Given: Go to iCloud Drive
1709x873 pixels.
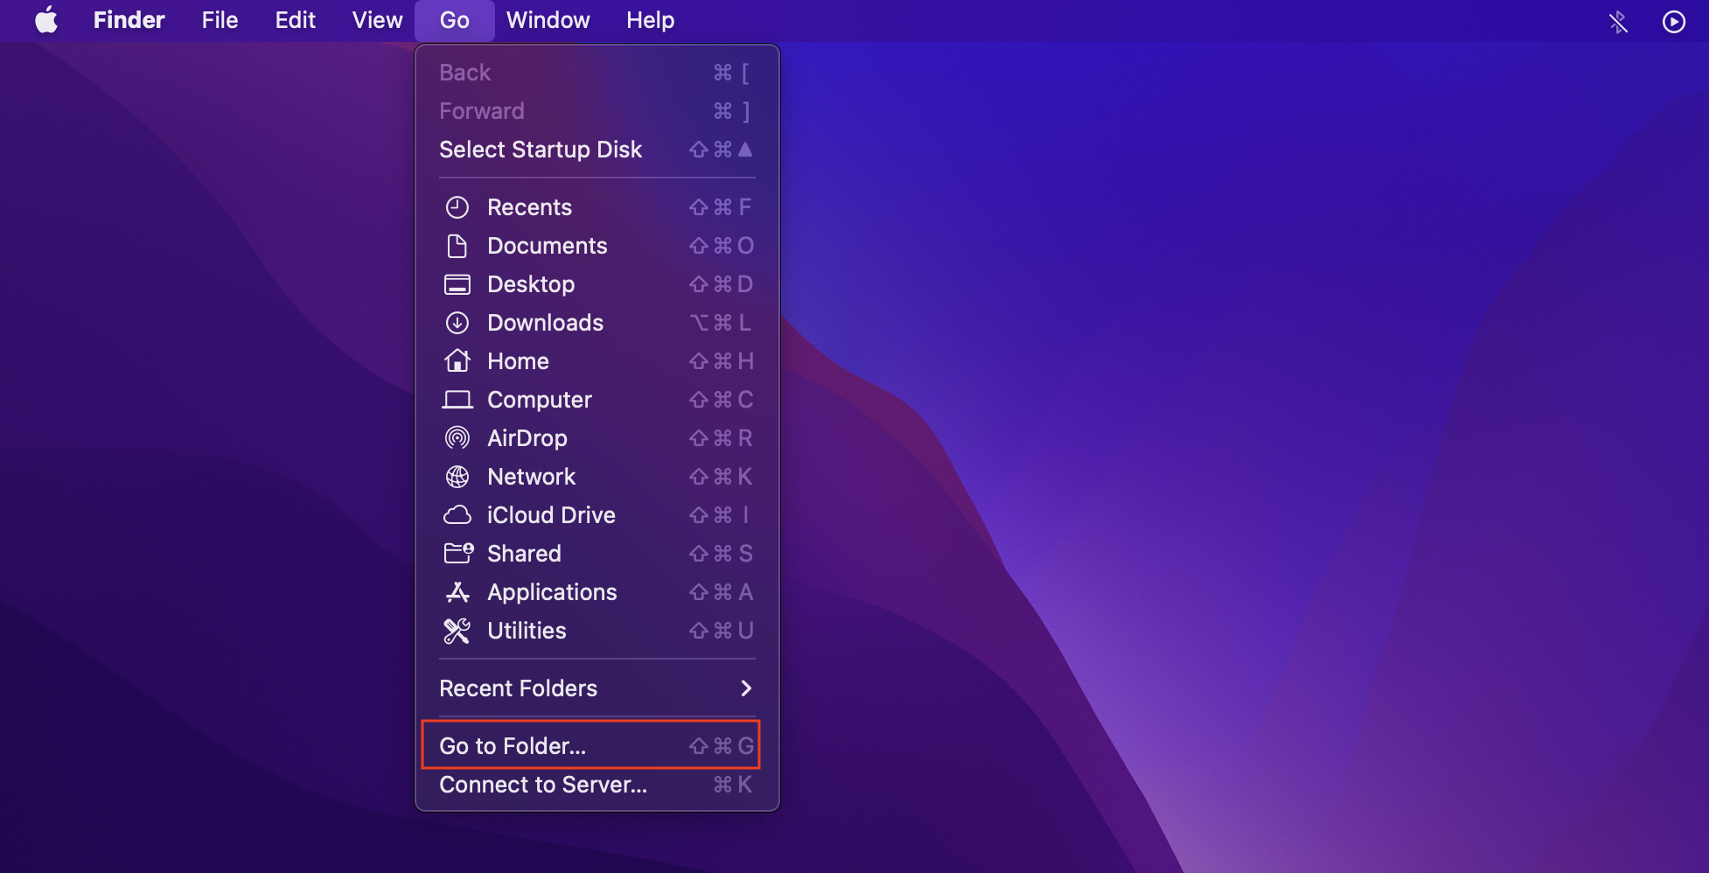Looking at the screenshot, I should click(x=597, y=515).
